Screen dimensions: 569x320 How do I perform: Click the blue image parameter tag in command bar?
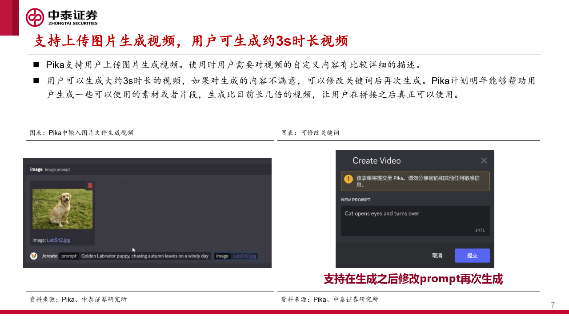222,256
